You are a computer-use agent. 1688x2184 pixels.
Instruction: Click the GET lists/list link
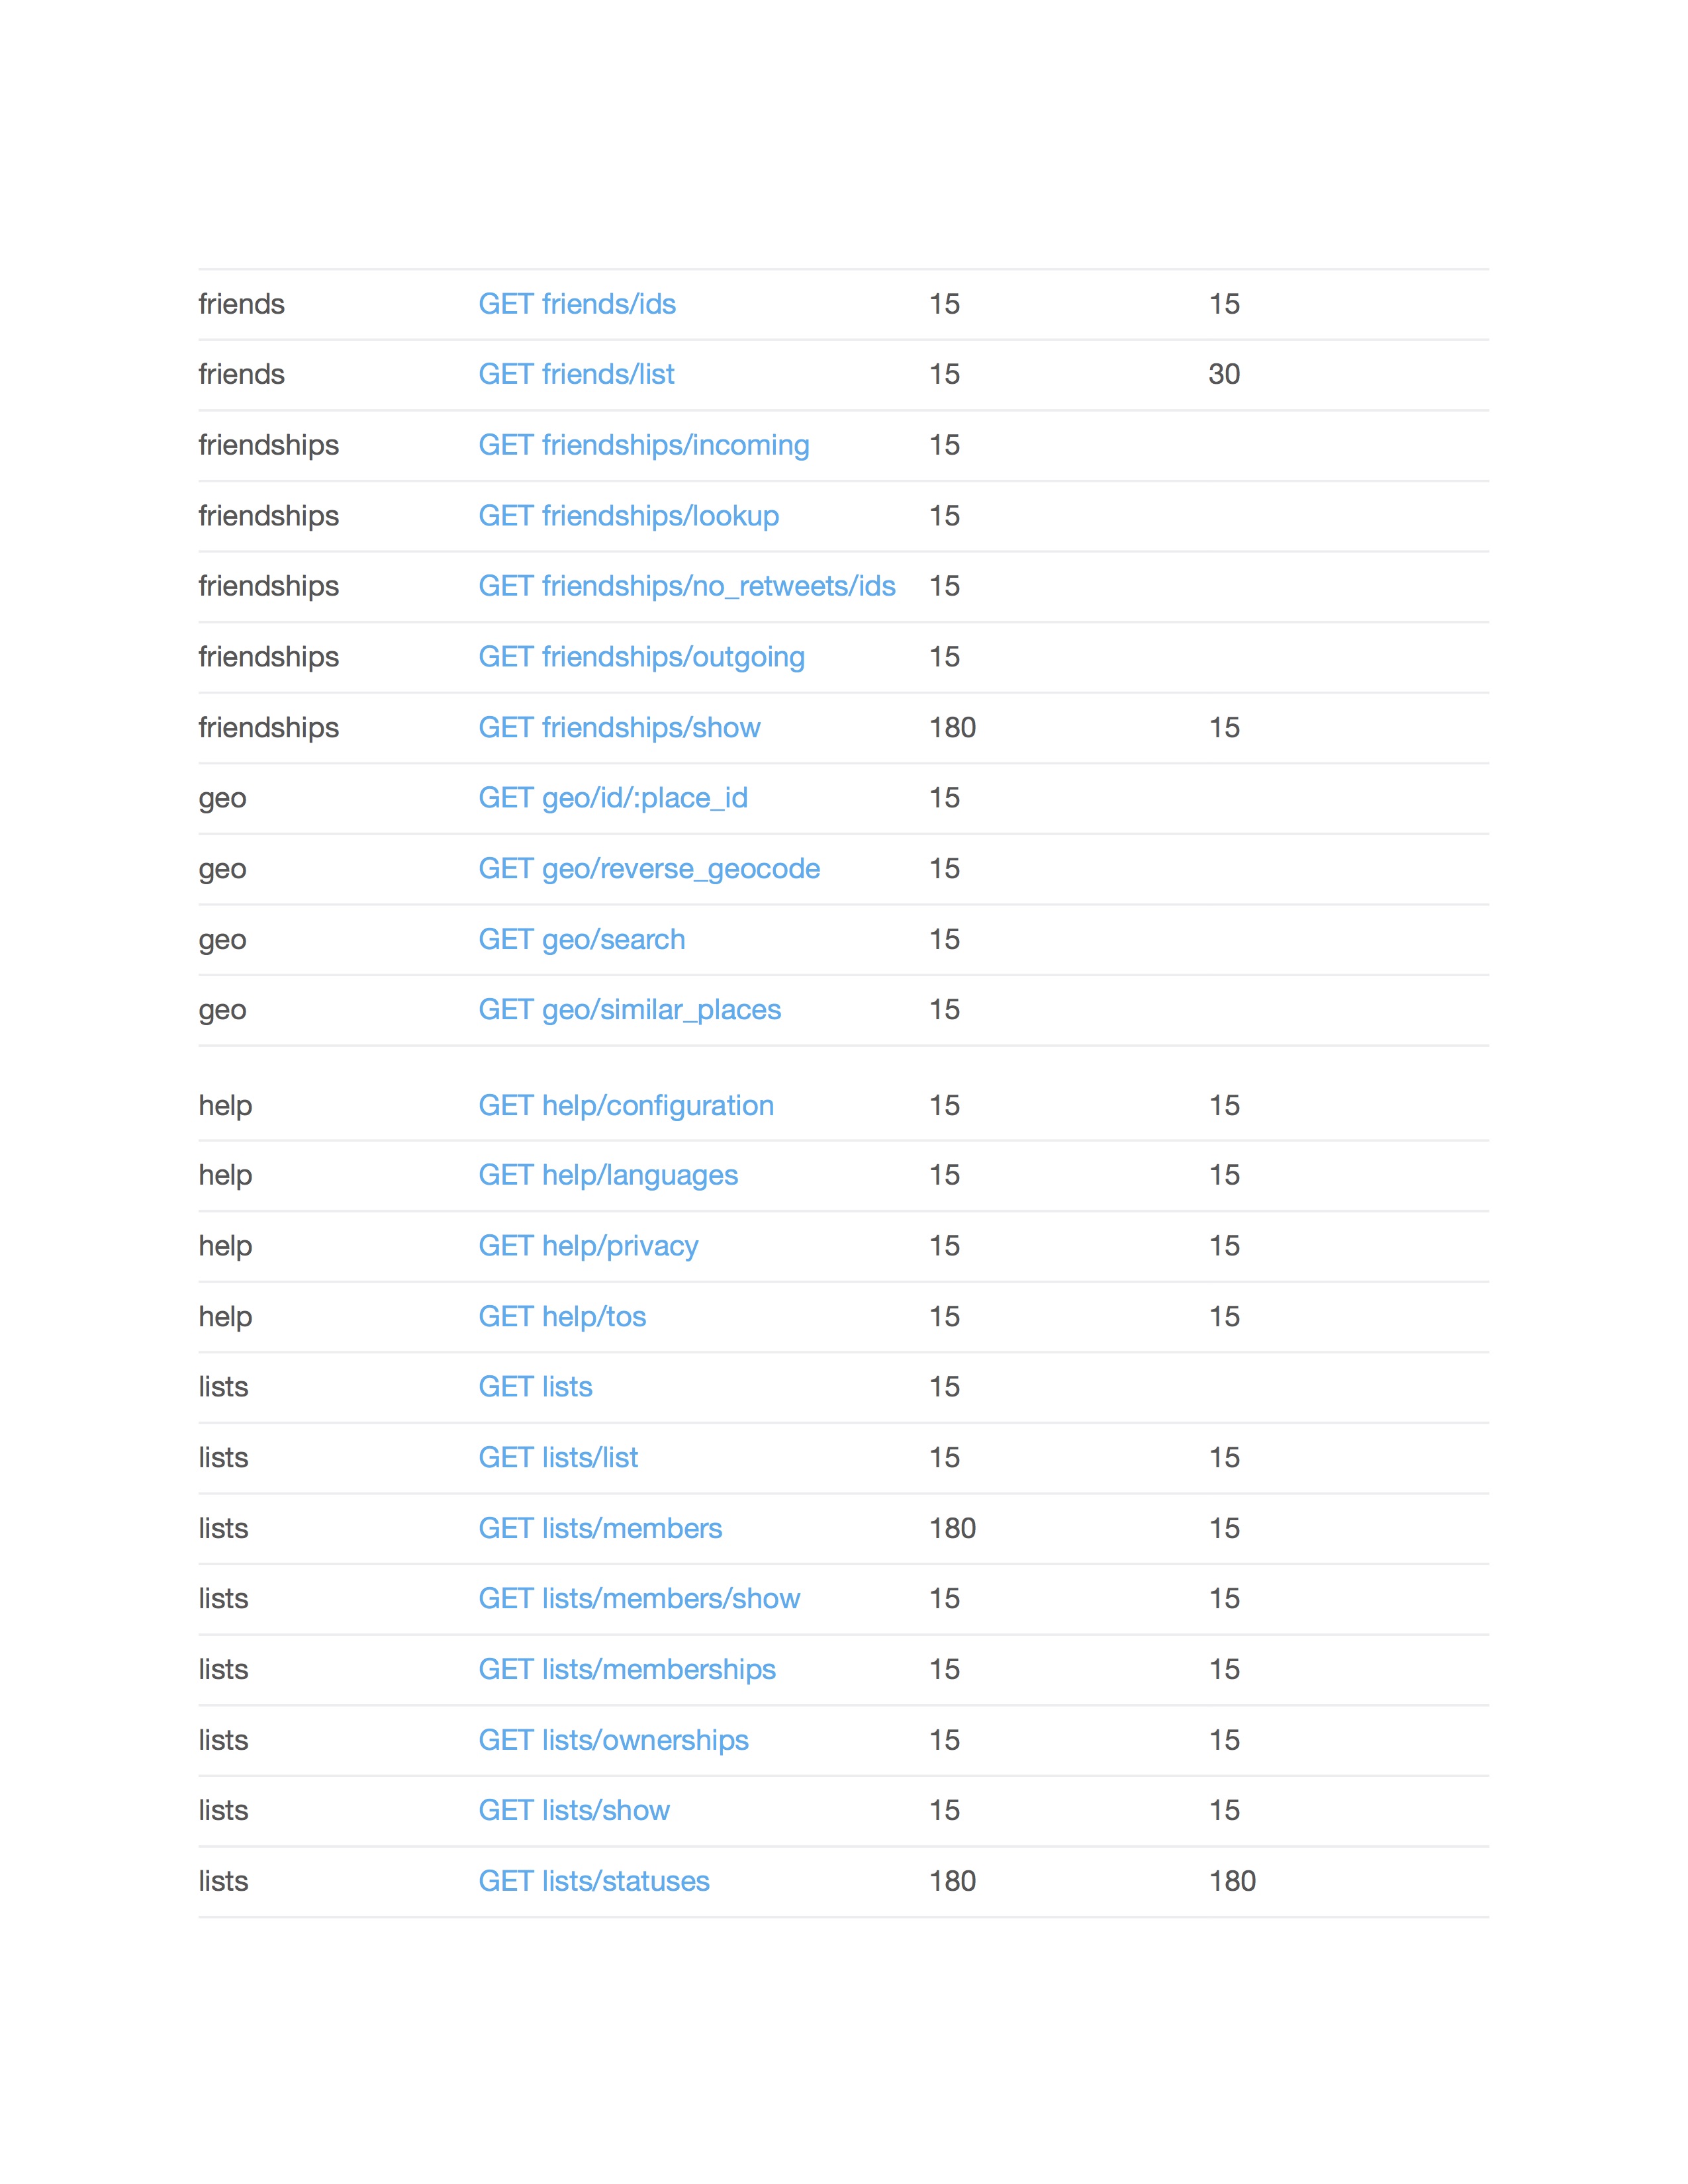(558, 1458)
